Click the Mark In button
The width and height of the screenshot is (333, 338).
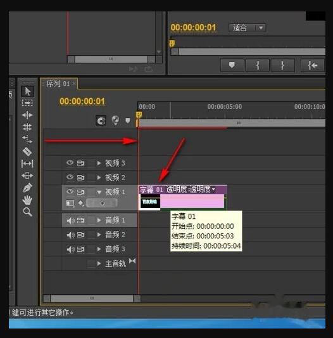258,65
